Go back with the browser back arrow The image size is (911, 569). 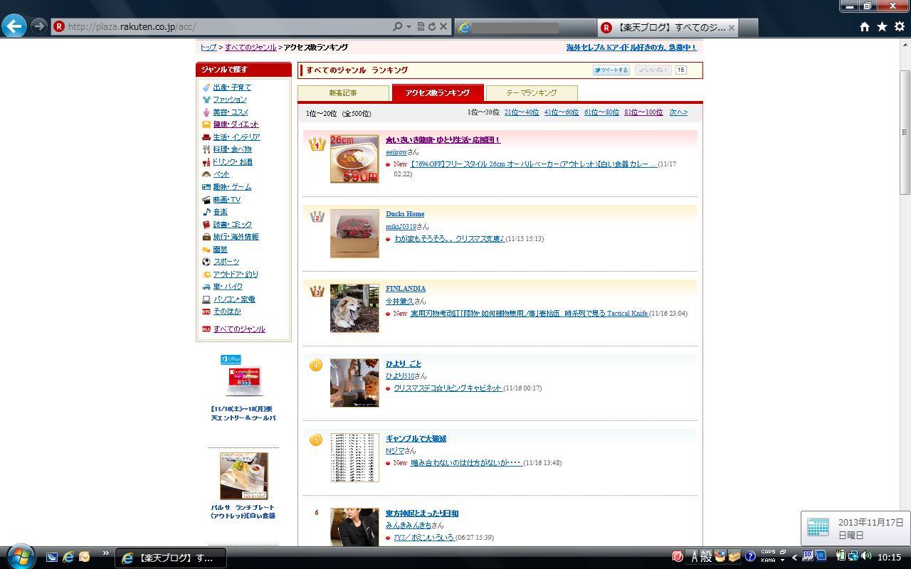pos(14,26)
